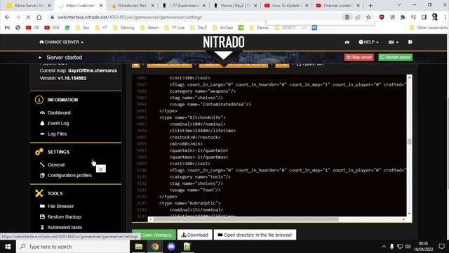The width and height of the screenshot is (449, 253).
Task: Click the editor horizontal scrollbar
Action: (x=246, y=219)
